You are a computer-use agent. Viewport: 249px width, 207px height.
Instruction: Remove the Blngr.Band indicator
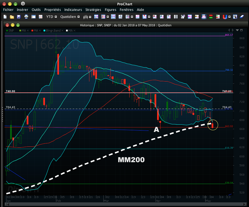point(62,31)
